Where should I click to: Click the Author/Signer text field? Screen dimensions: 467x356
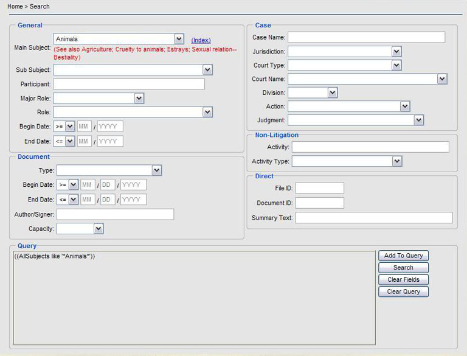[x=116, y=214]
